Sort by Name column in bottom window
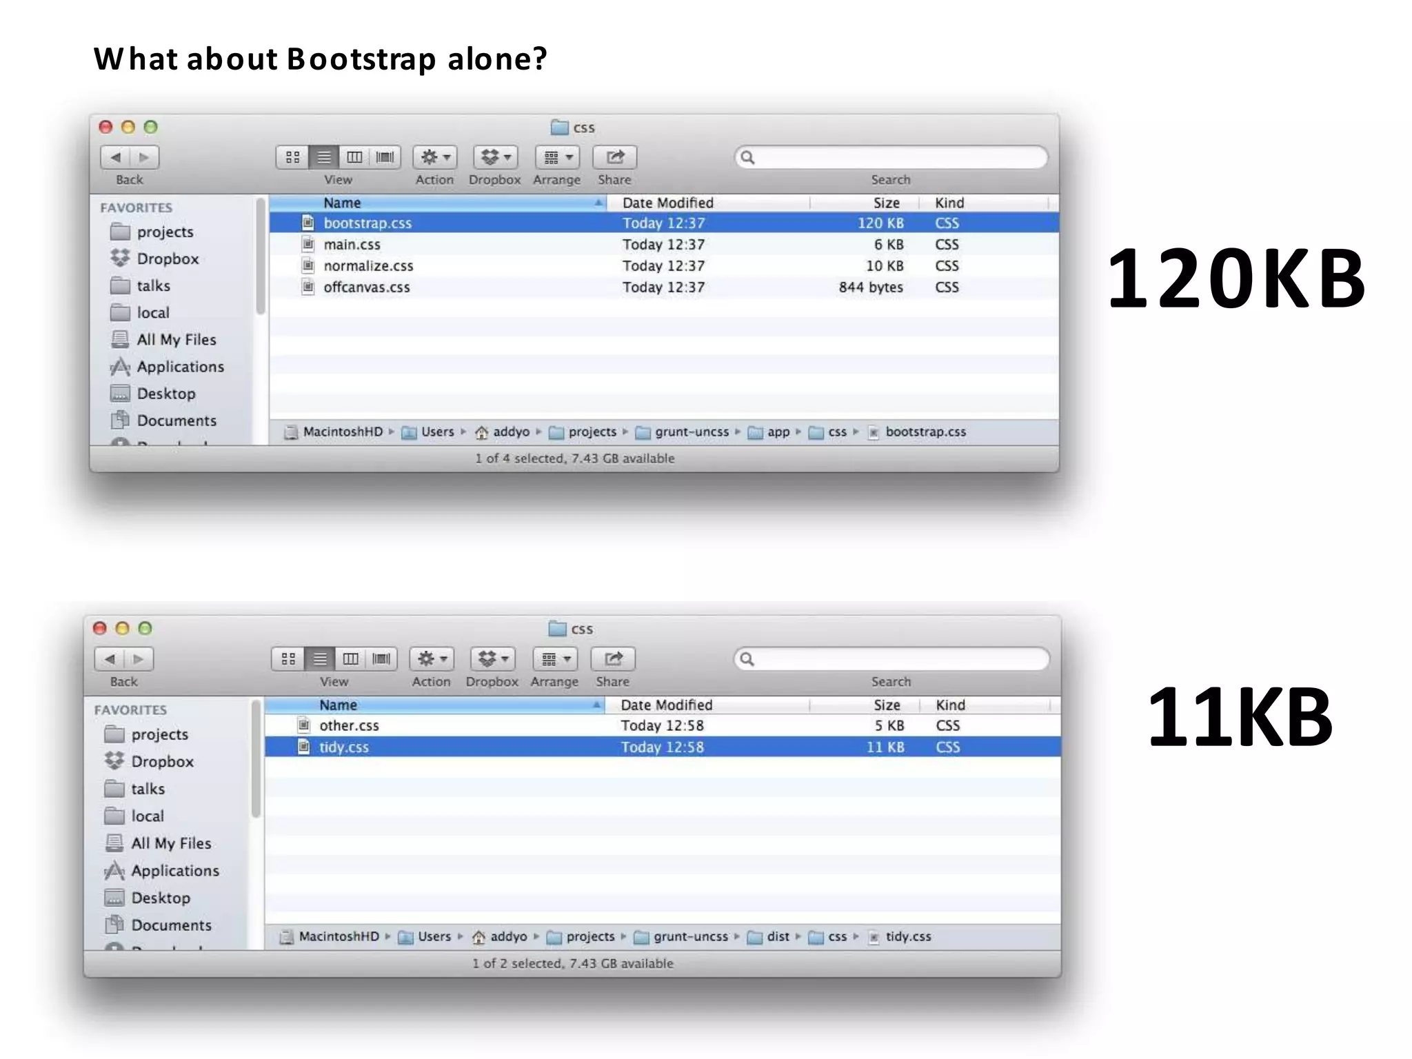 click(434, 705)
